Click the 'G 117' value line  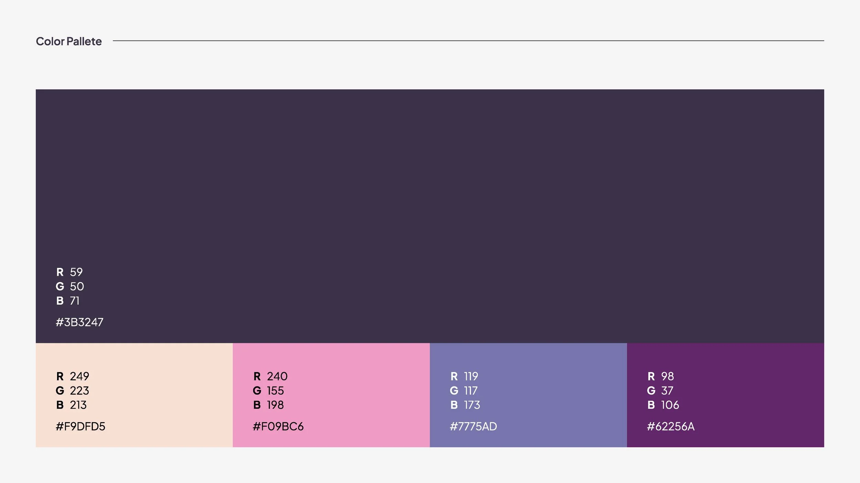(x=464, y=391)
